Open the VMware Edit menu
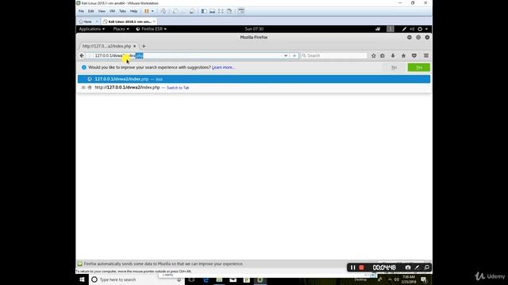The height and width of the screenshot is (285, 508). click(91, 11)
